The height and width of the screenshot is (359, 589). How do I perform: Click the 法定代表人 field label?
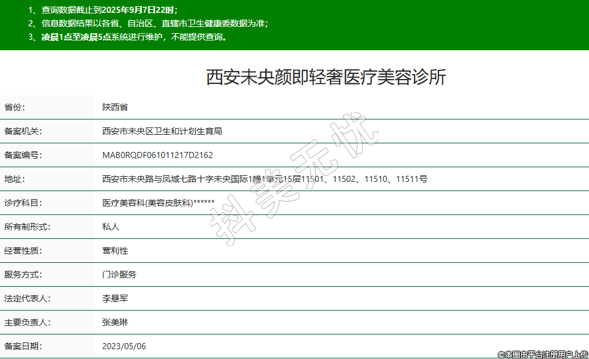28,298
